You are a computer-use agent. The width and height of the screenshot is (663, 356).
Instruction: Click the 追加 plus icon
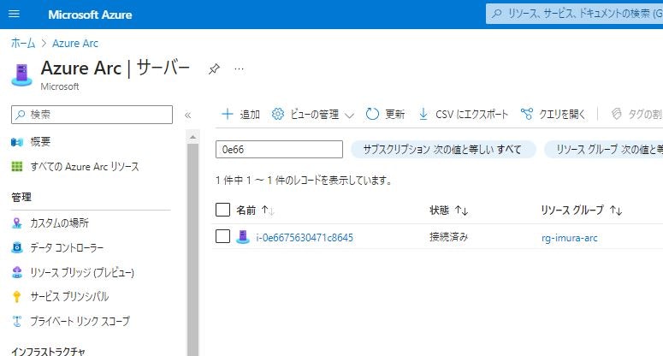point(228,114)
